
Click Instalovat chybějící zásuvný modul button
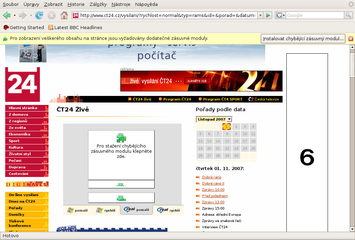(x=303, y=38)
